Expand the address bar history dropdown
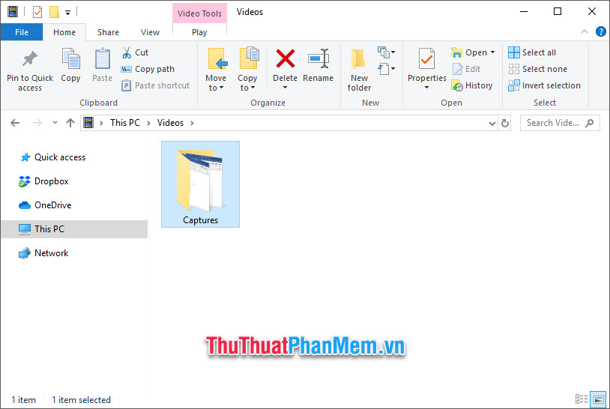Image resolution: width=610 pixels, height=409 pixels. click(492, 124)
